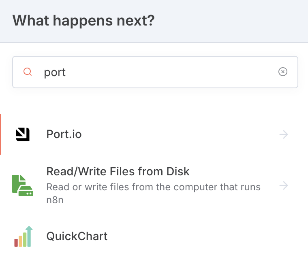The image size is (308, 264).
Task: Click blank space right of the QuickChart label
Action: [x=195, y=236]
